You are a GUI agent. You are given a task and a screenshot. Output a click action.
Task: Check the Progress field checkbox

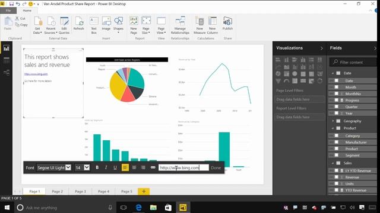(x=337, y=100)
